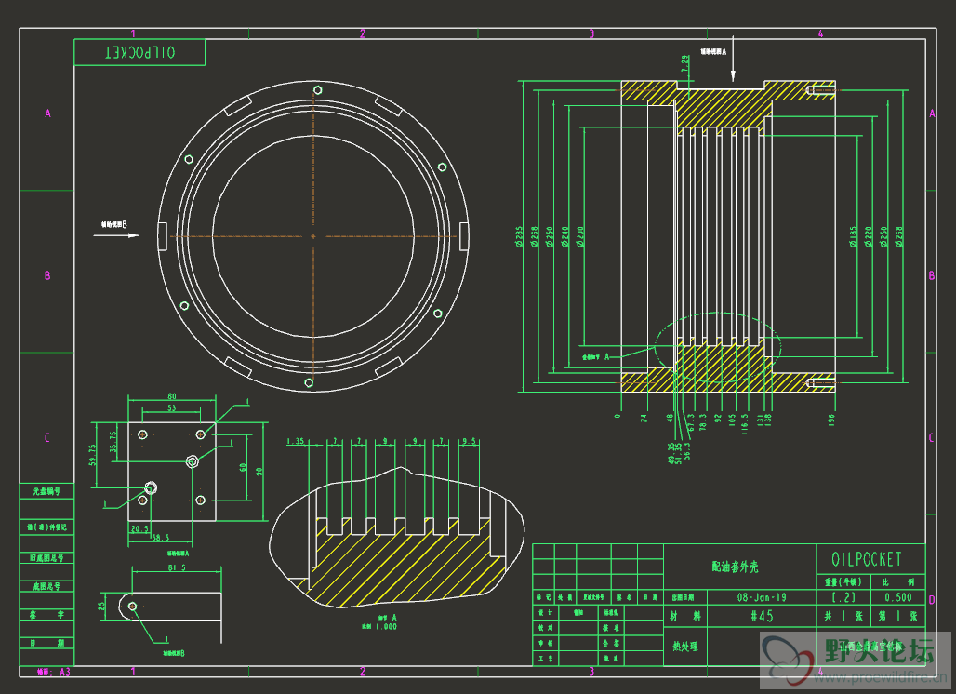Select the 签字 signature cell
The width and height of the screenshot is (956, 694).
pyautogui.click(x=46, y=615)
